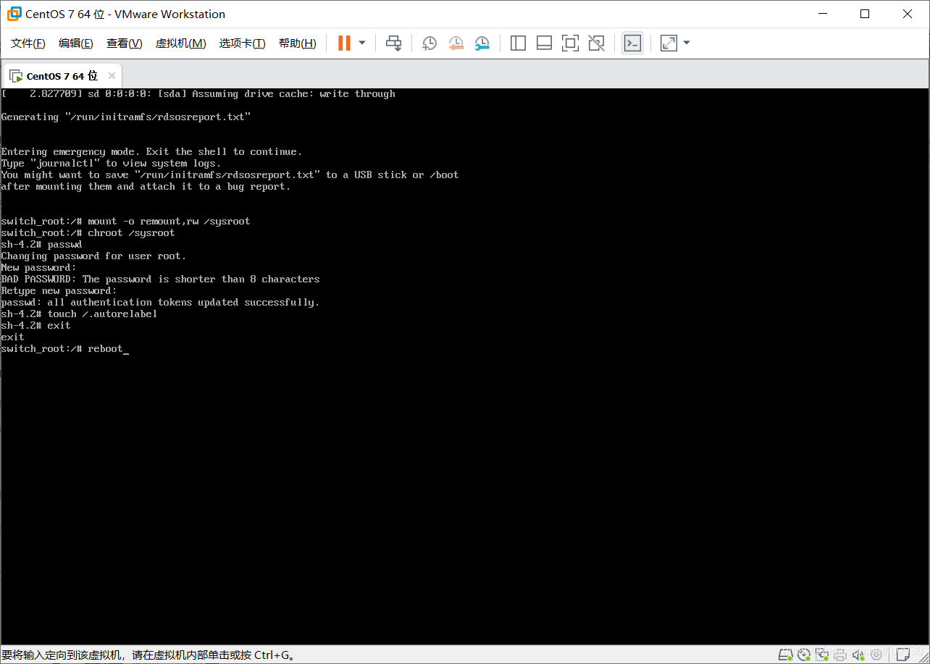This screenshot has height=664, width=930.
Task: Click the stretch guest display icon
Action: [669, 43]
